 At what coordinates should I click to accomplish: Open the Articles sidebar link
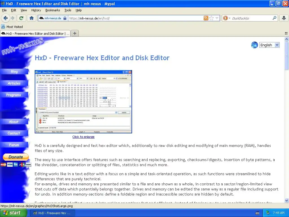[x=14, y=83]
